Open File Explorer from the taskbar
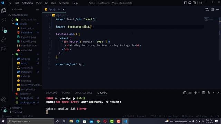The width and height of the screenshot is (221, 124). tap(71, 121)
